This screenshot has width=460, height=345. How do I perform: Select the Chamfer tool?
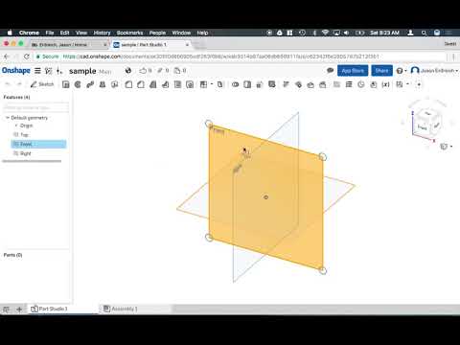(x=141, y=84)
